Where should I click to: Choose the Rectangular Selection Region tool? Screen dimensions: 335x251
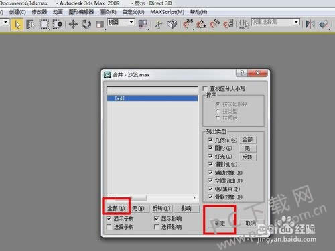(x=44, y=24)
